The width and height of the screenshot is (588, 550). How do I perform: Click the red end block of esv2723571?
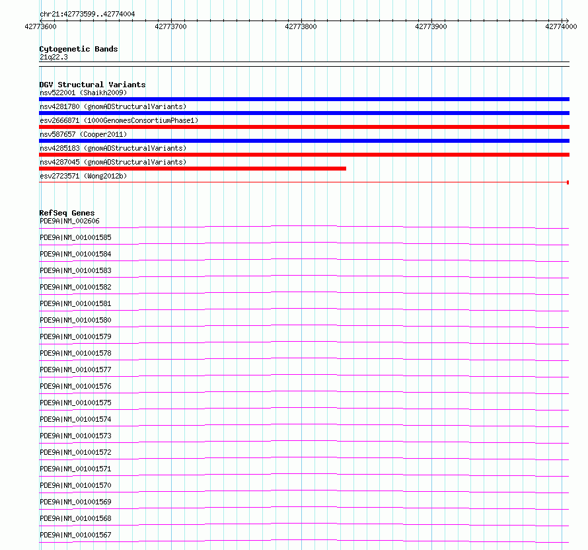[568, 182]
